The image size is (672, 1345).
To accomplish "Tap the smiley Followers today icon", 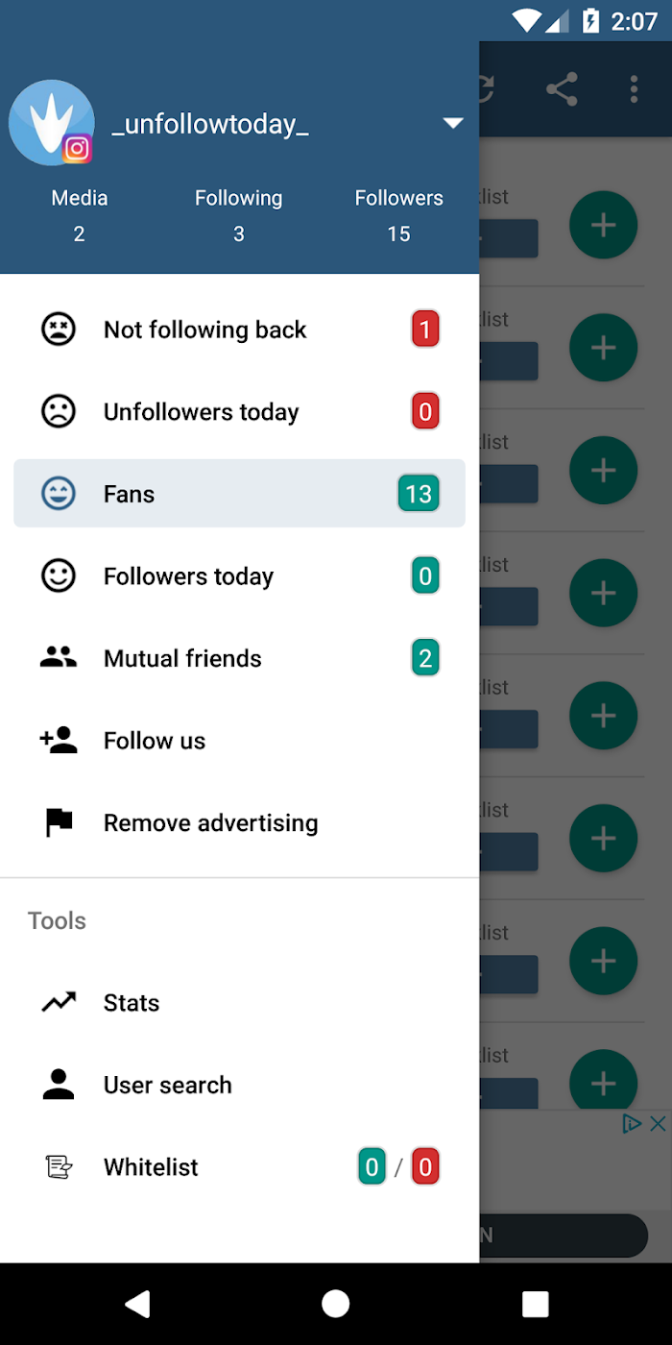I will click(59, 576).
